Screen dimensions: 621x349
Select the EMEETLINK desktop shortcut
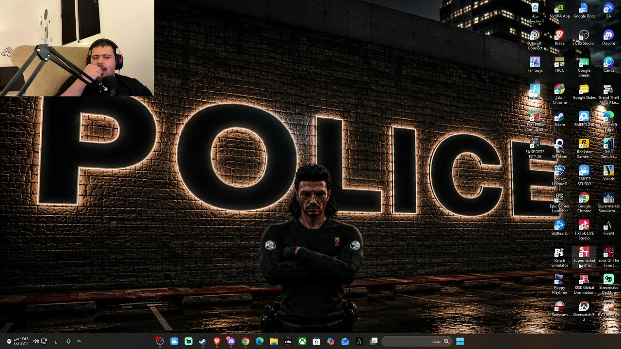pyautogui.click(x=584, y=119)
